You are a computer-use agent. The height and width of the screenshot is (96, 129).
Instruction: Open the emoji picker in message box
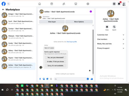coord(88,79)
